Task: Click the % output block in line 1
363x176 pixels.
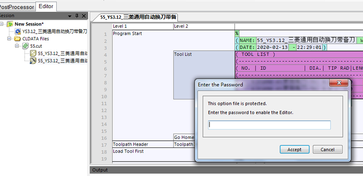Action: tap(237, 34)
